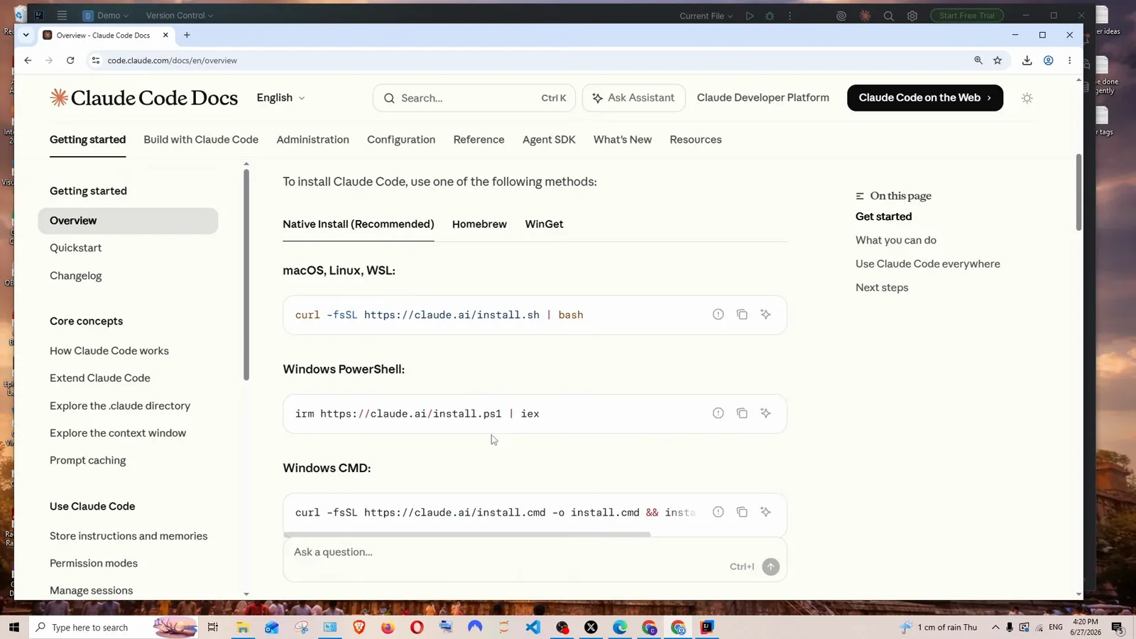
Task: Open Brave browser from the taskbar
Action: coord(359,627)
